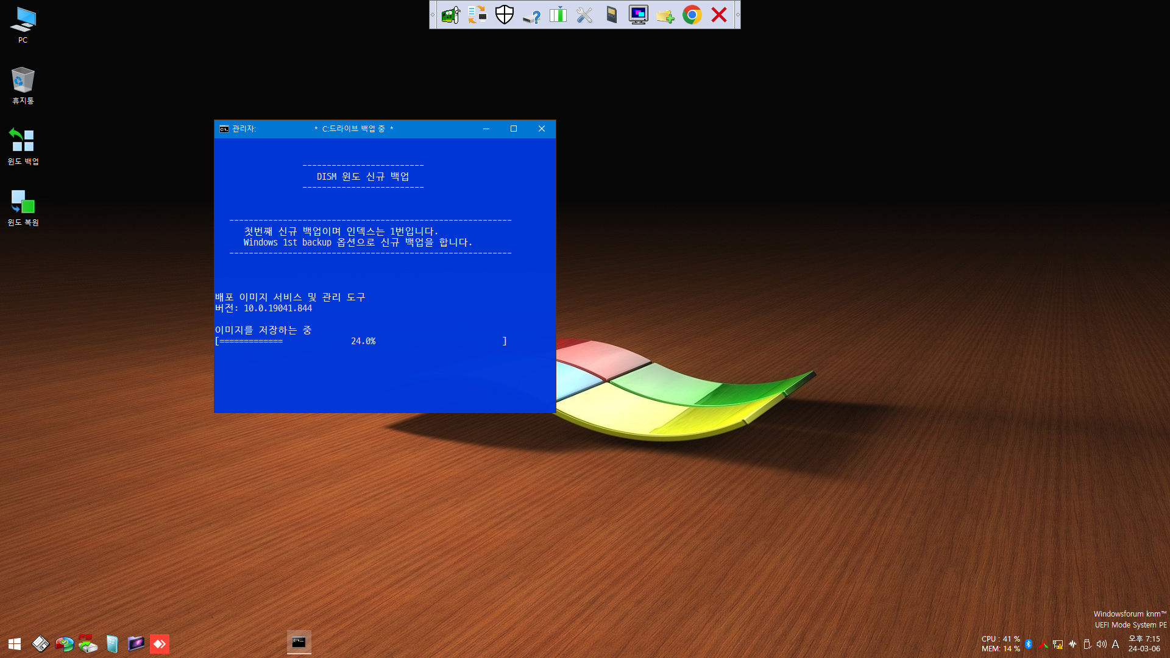Click the command prompt window system icon

[224, 129]
